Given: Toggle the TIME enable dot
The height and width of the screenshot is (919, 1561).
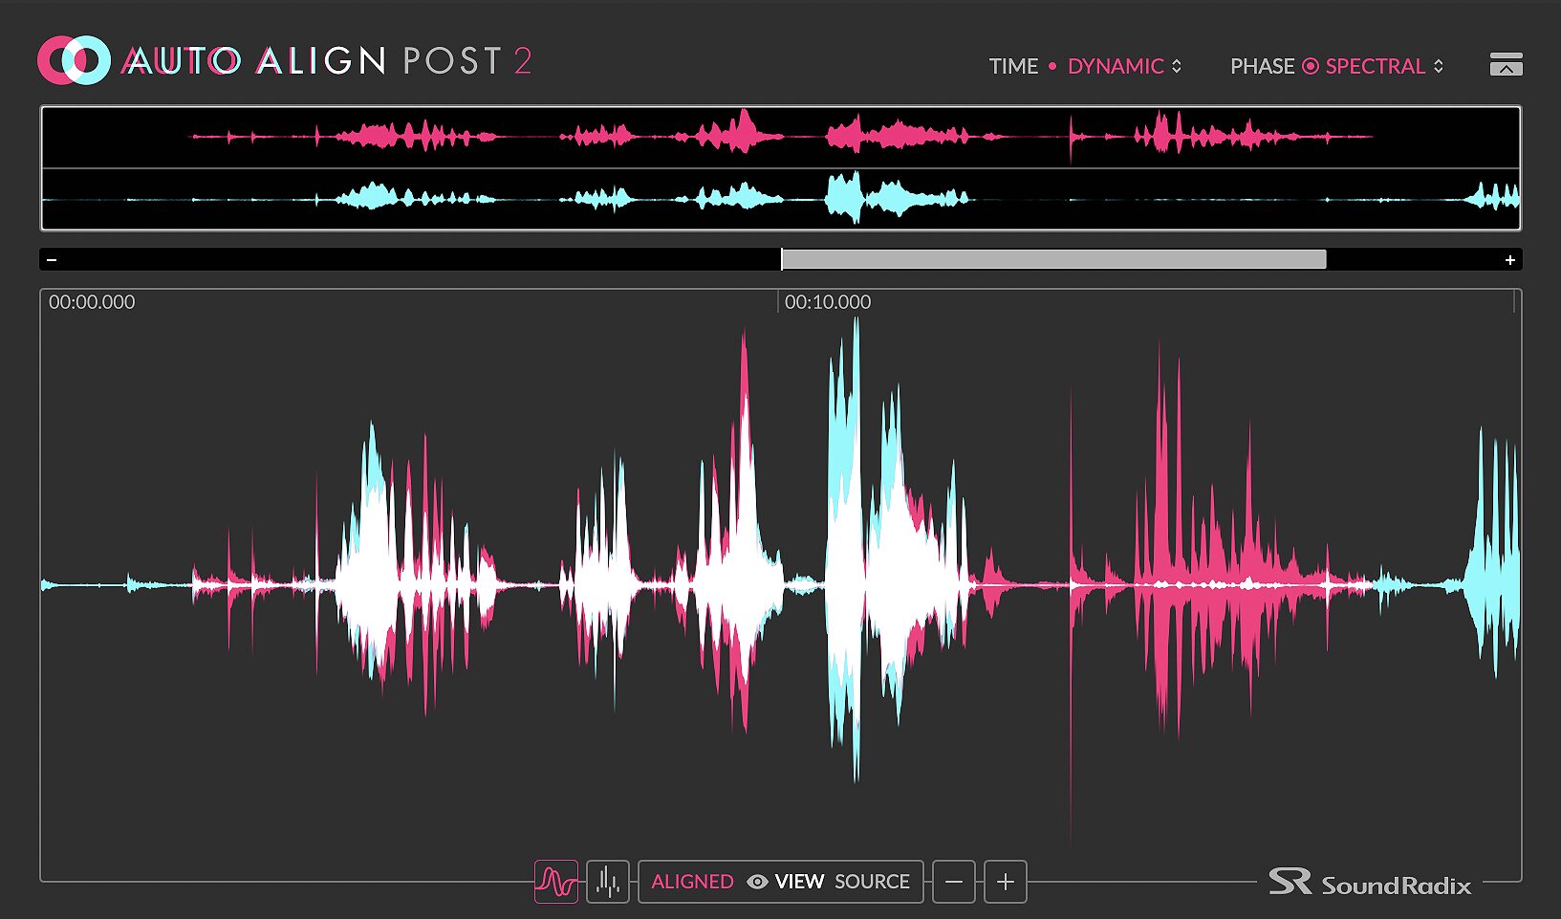Looking at the screenshot, I should tap(1052, 66).
